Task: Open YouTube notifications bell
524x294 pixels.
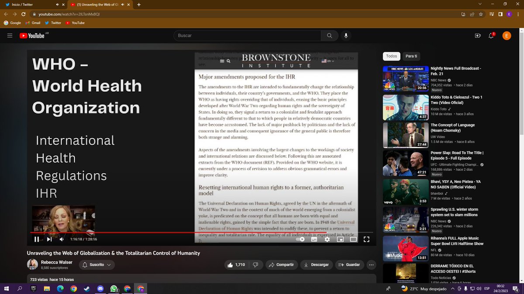Action: 491,36
